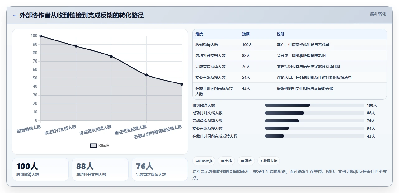Click the 完成首次阅读人数 progress row label
This screenshot has height=193, width=399.
click(208, 121)
